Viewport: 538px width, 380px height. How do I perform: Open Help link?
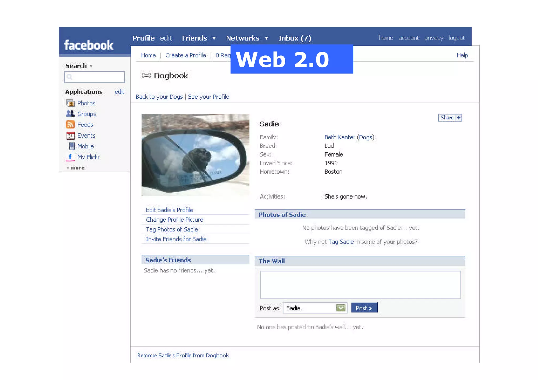pyautogui.click(x=462, y=55)
